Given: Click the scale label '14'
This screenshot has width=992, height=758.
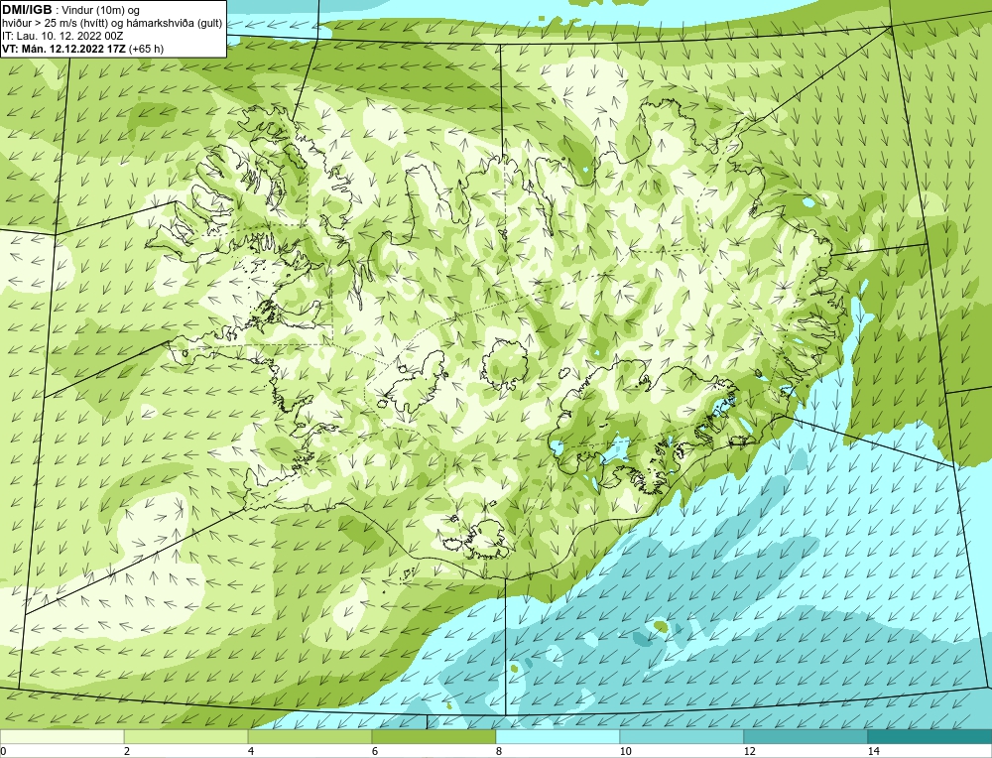Looking at the screenshot, I should coord(874,751).
